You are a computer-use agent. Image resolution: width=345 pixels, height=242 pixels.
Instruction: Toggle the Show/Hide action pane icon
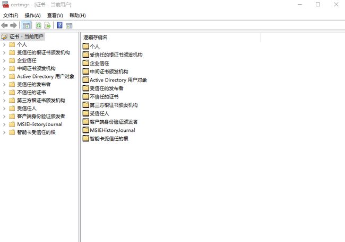(x=69, y=25)
